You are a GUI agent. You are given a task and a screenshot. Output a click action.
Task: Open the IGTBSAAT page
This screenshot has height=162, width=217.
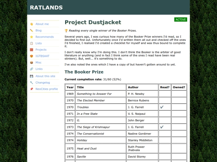(42, 56)
